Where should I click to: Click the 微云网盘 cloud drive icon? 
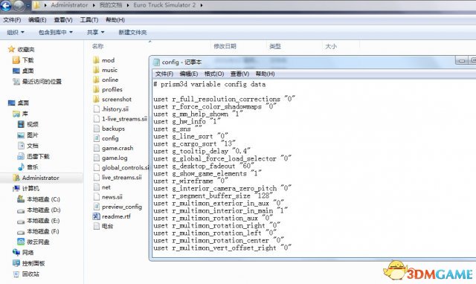pos(21,242)
